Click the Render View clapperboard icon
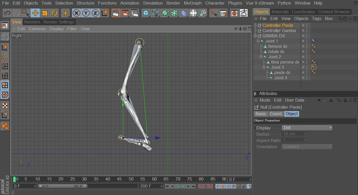Viewport: 358px width, 195px height. pos(115,13)
